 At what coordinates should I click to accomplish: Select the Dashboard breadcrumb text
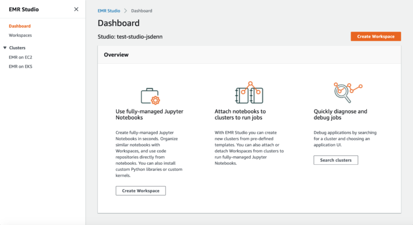pyautogui.click(x=141, y=11)
